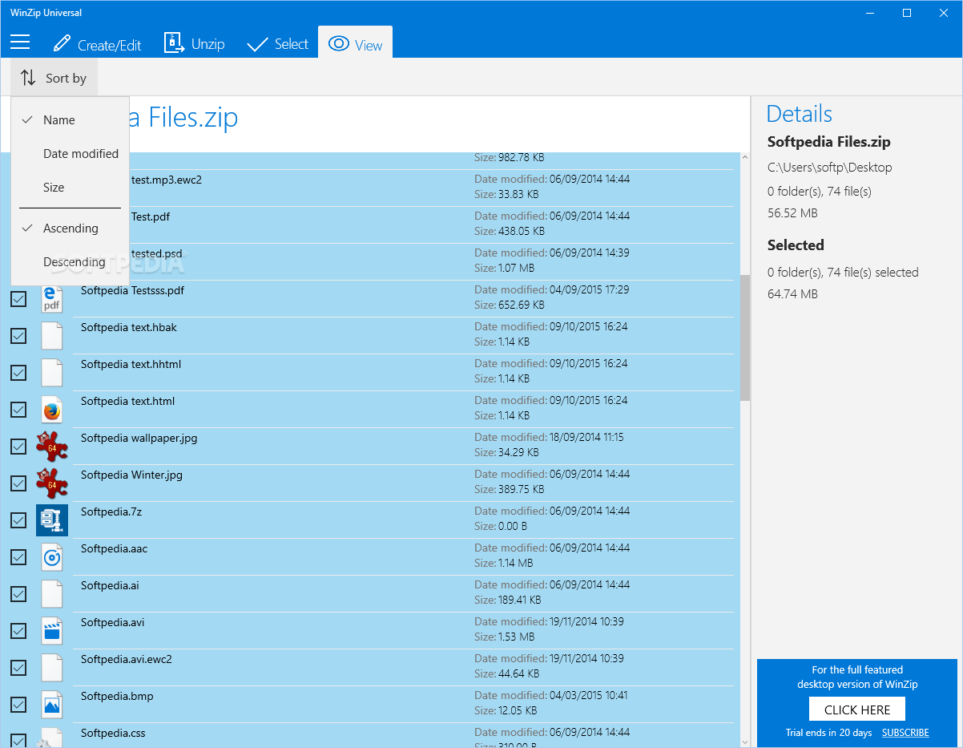Open the hamburger navigation menu
This screenshot has height=748, width=963.
coord(20,42)
